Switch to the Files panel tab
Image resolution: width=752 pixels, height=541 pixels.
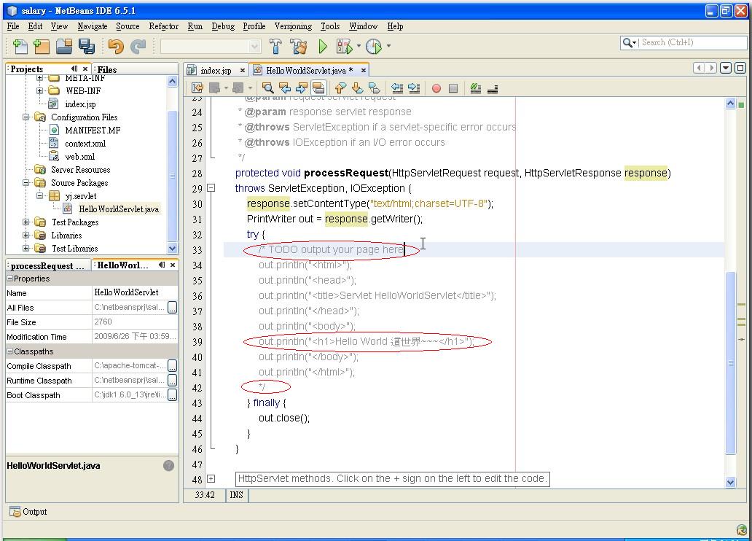coord(106,69)
